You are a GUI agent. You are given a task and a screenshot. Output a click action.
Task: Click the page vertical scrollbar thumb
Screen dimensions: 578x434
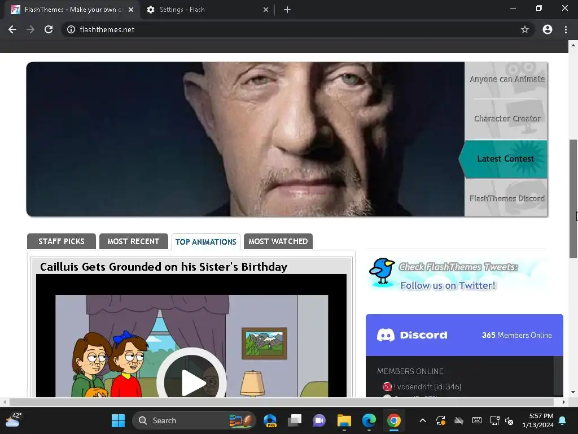tap(573, 199)
